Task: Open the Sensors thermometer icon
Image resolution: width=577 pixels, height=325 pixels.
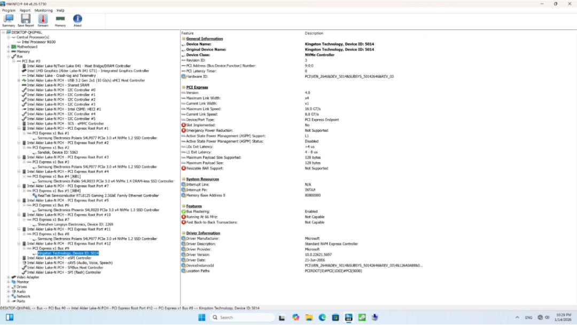Action: [x=43, y=20]
